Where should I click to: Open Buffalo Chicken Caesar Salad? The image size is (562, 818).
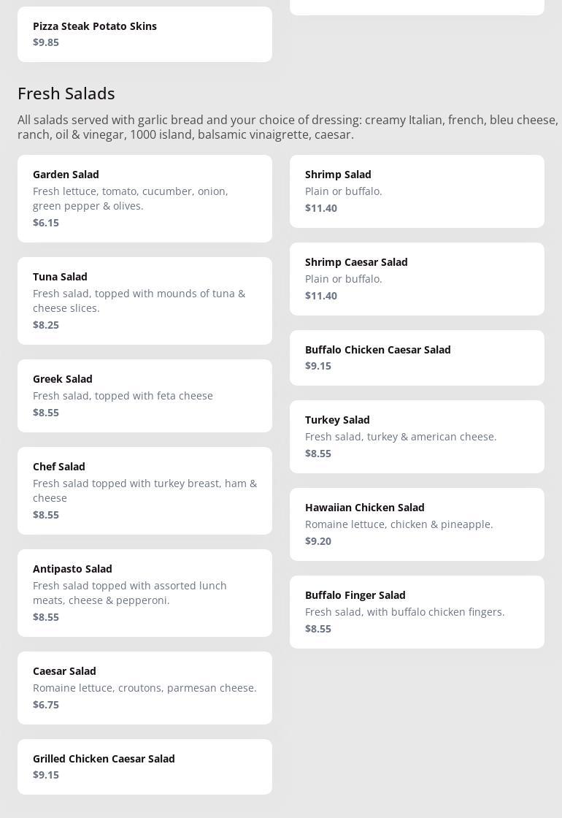tap(417, 357)
